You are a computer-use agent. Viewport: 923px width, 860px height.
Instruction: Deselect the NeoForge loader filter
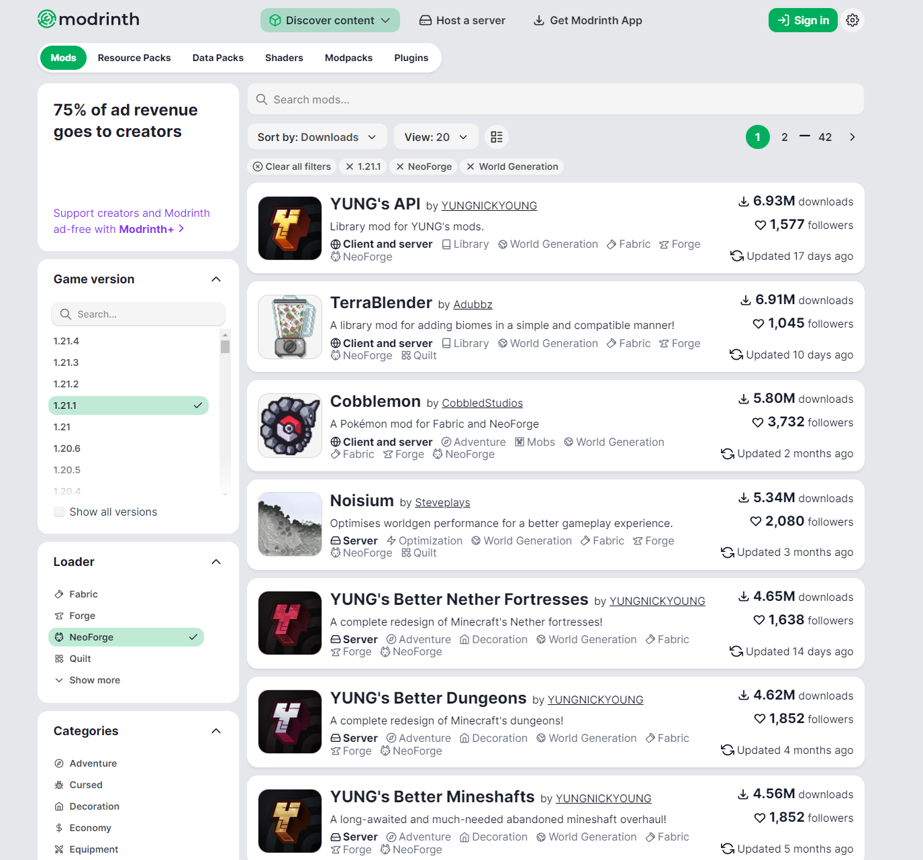pyautogui.click(x=126, y=637)
